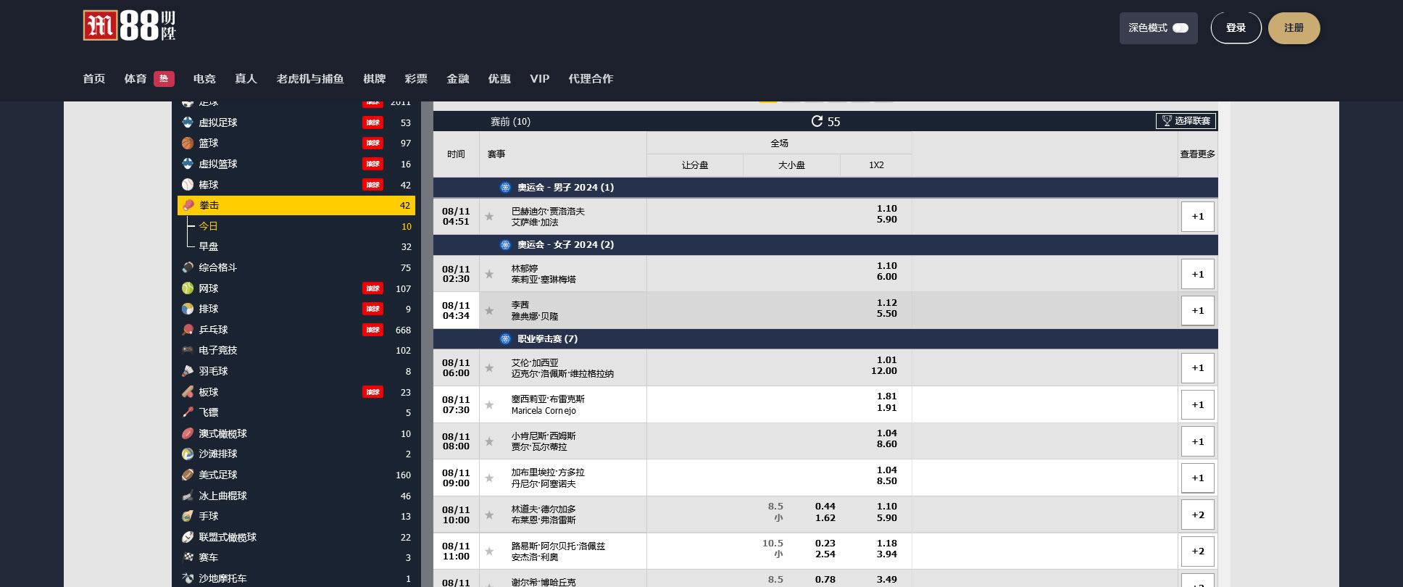Select the 美式足球 American football icon

pos(188,475)
